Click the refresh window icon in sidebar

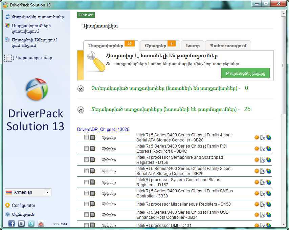pos(7,17)
